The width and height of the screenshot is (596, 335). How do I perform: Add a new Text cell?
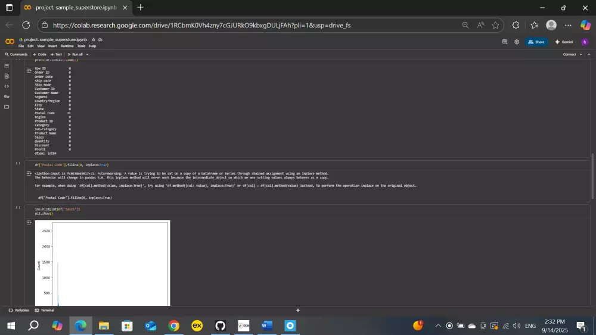pos(56,54)
